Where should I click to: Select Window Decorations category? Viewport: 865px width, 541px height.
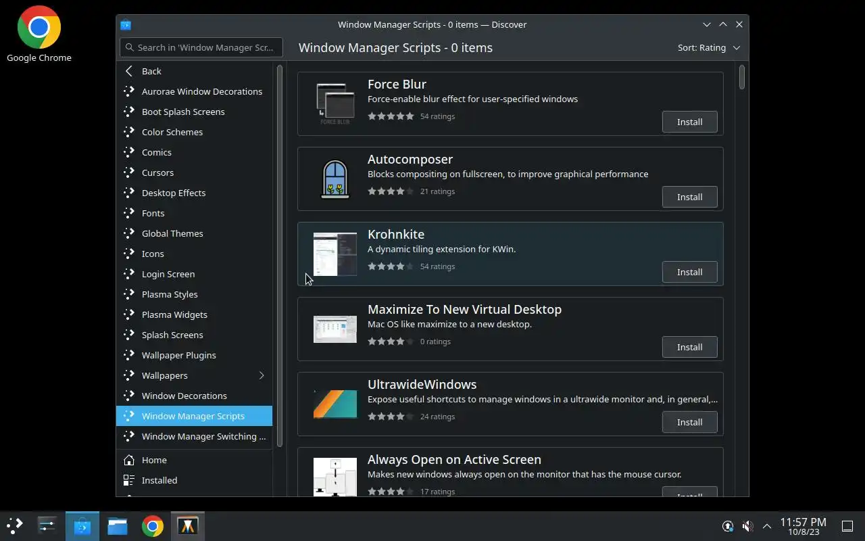click(195, 396)
